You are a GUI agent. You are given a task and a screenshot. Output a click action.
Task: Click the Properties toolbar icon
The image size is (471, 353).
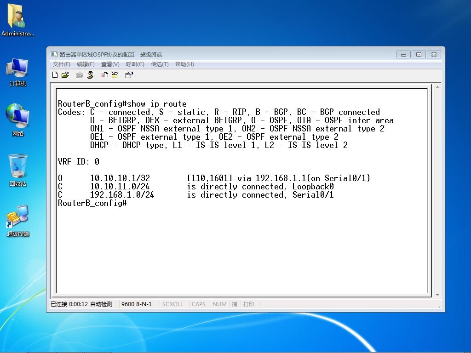pyautogui.click(x=129, y=75)
